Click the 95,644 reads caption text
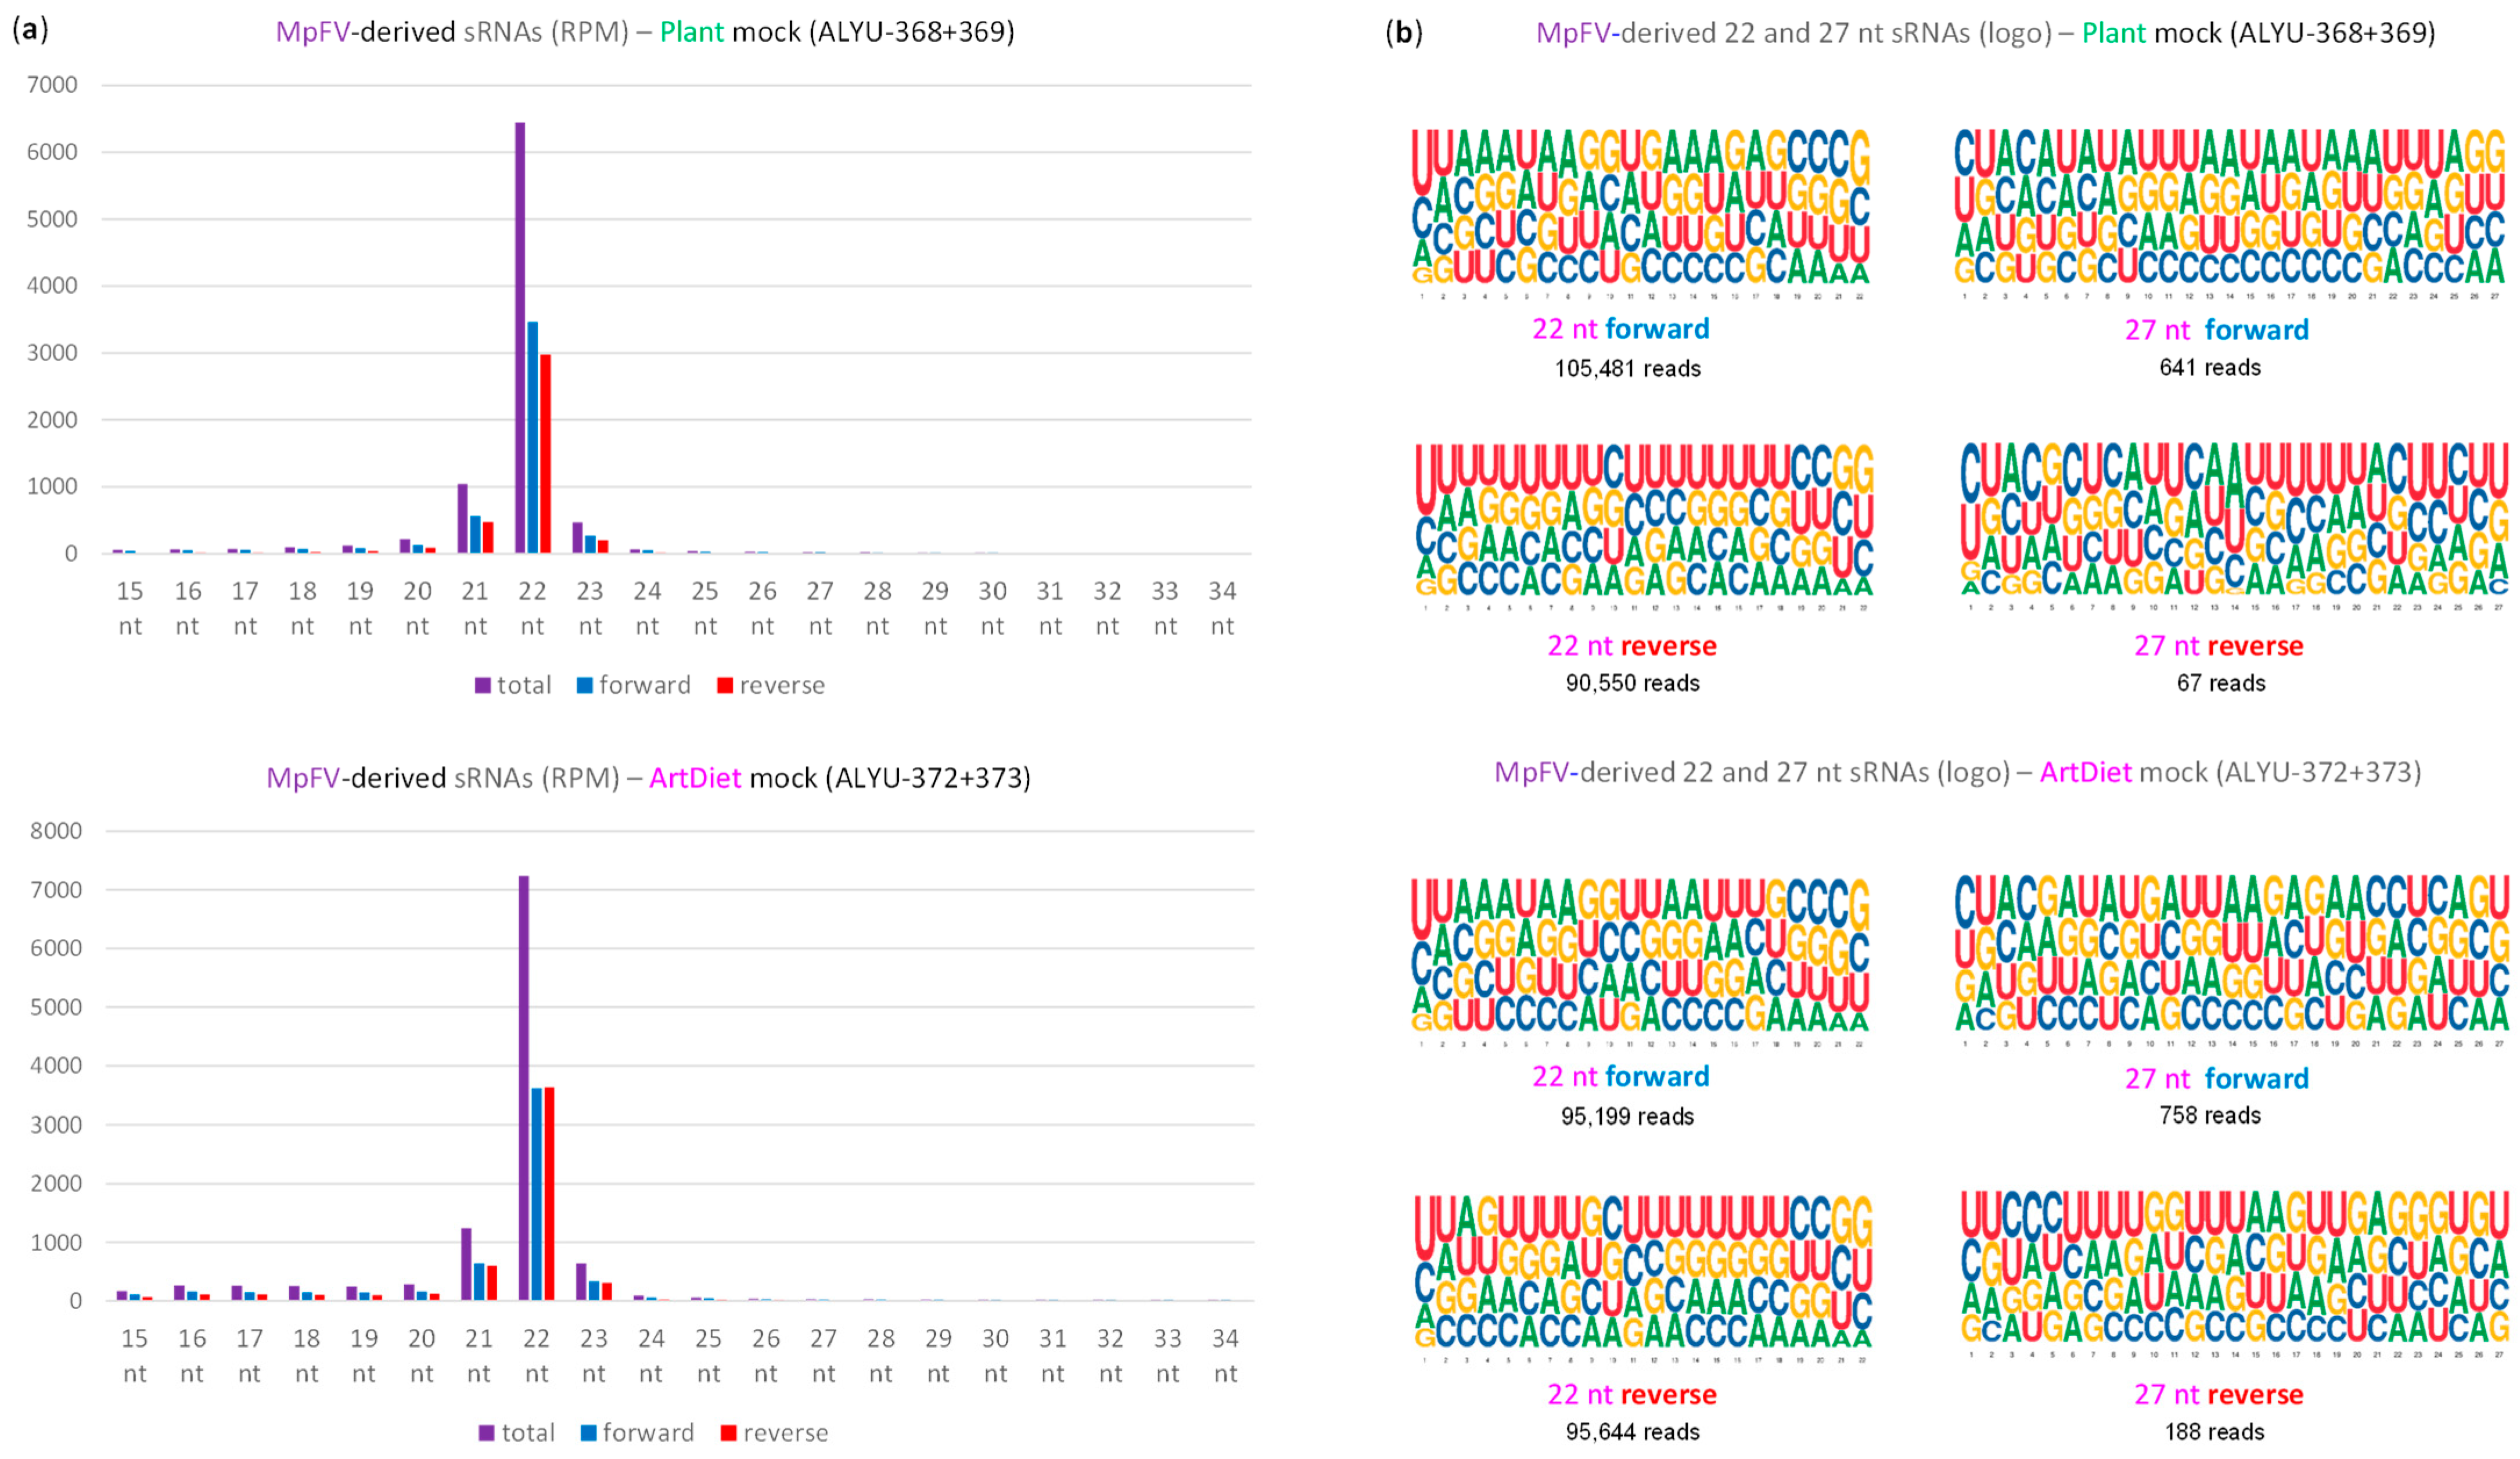This screenshot has height=1459, width=2520. coord(1632,1432)
